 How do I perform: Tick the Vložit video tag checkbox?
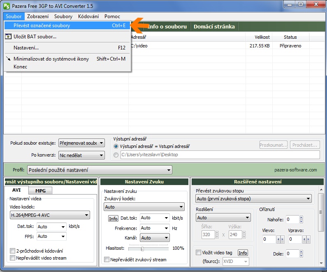tap(199, 253)
